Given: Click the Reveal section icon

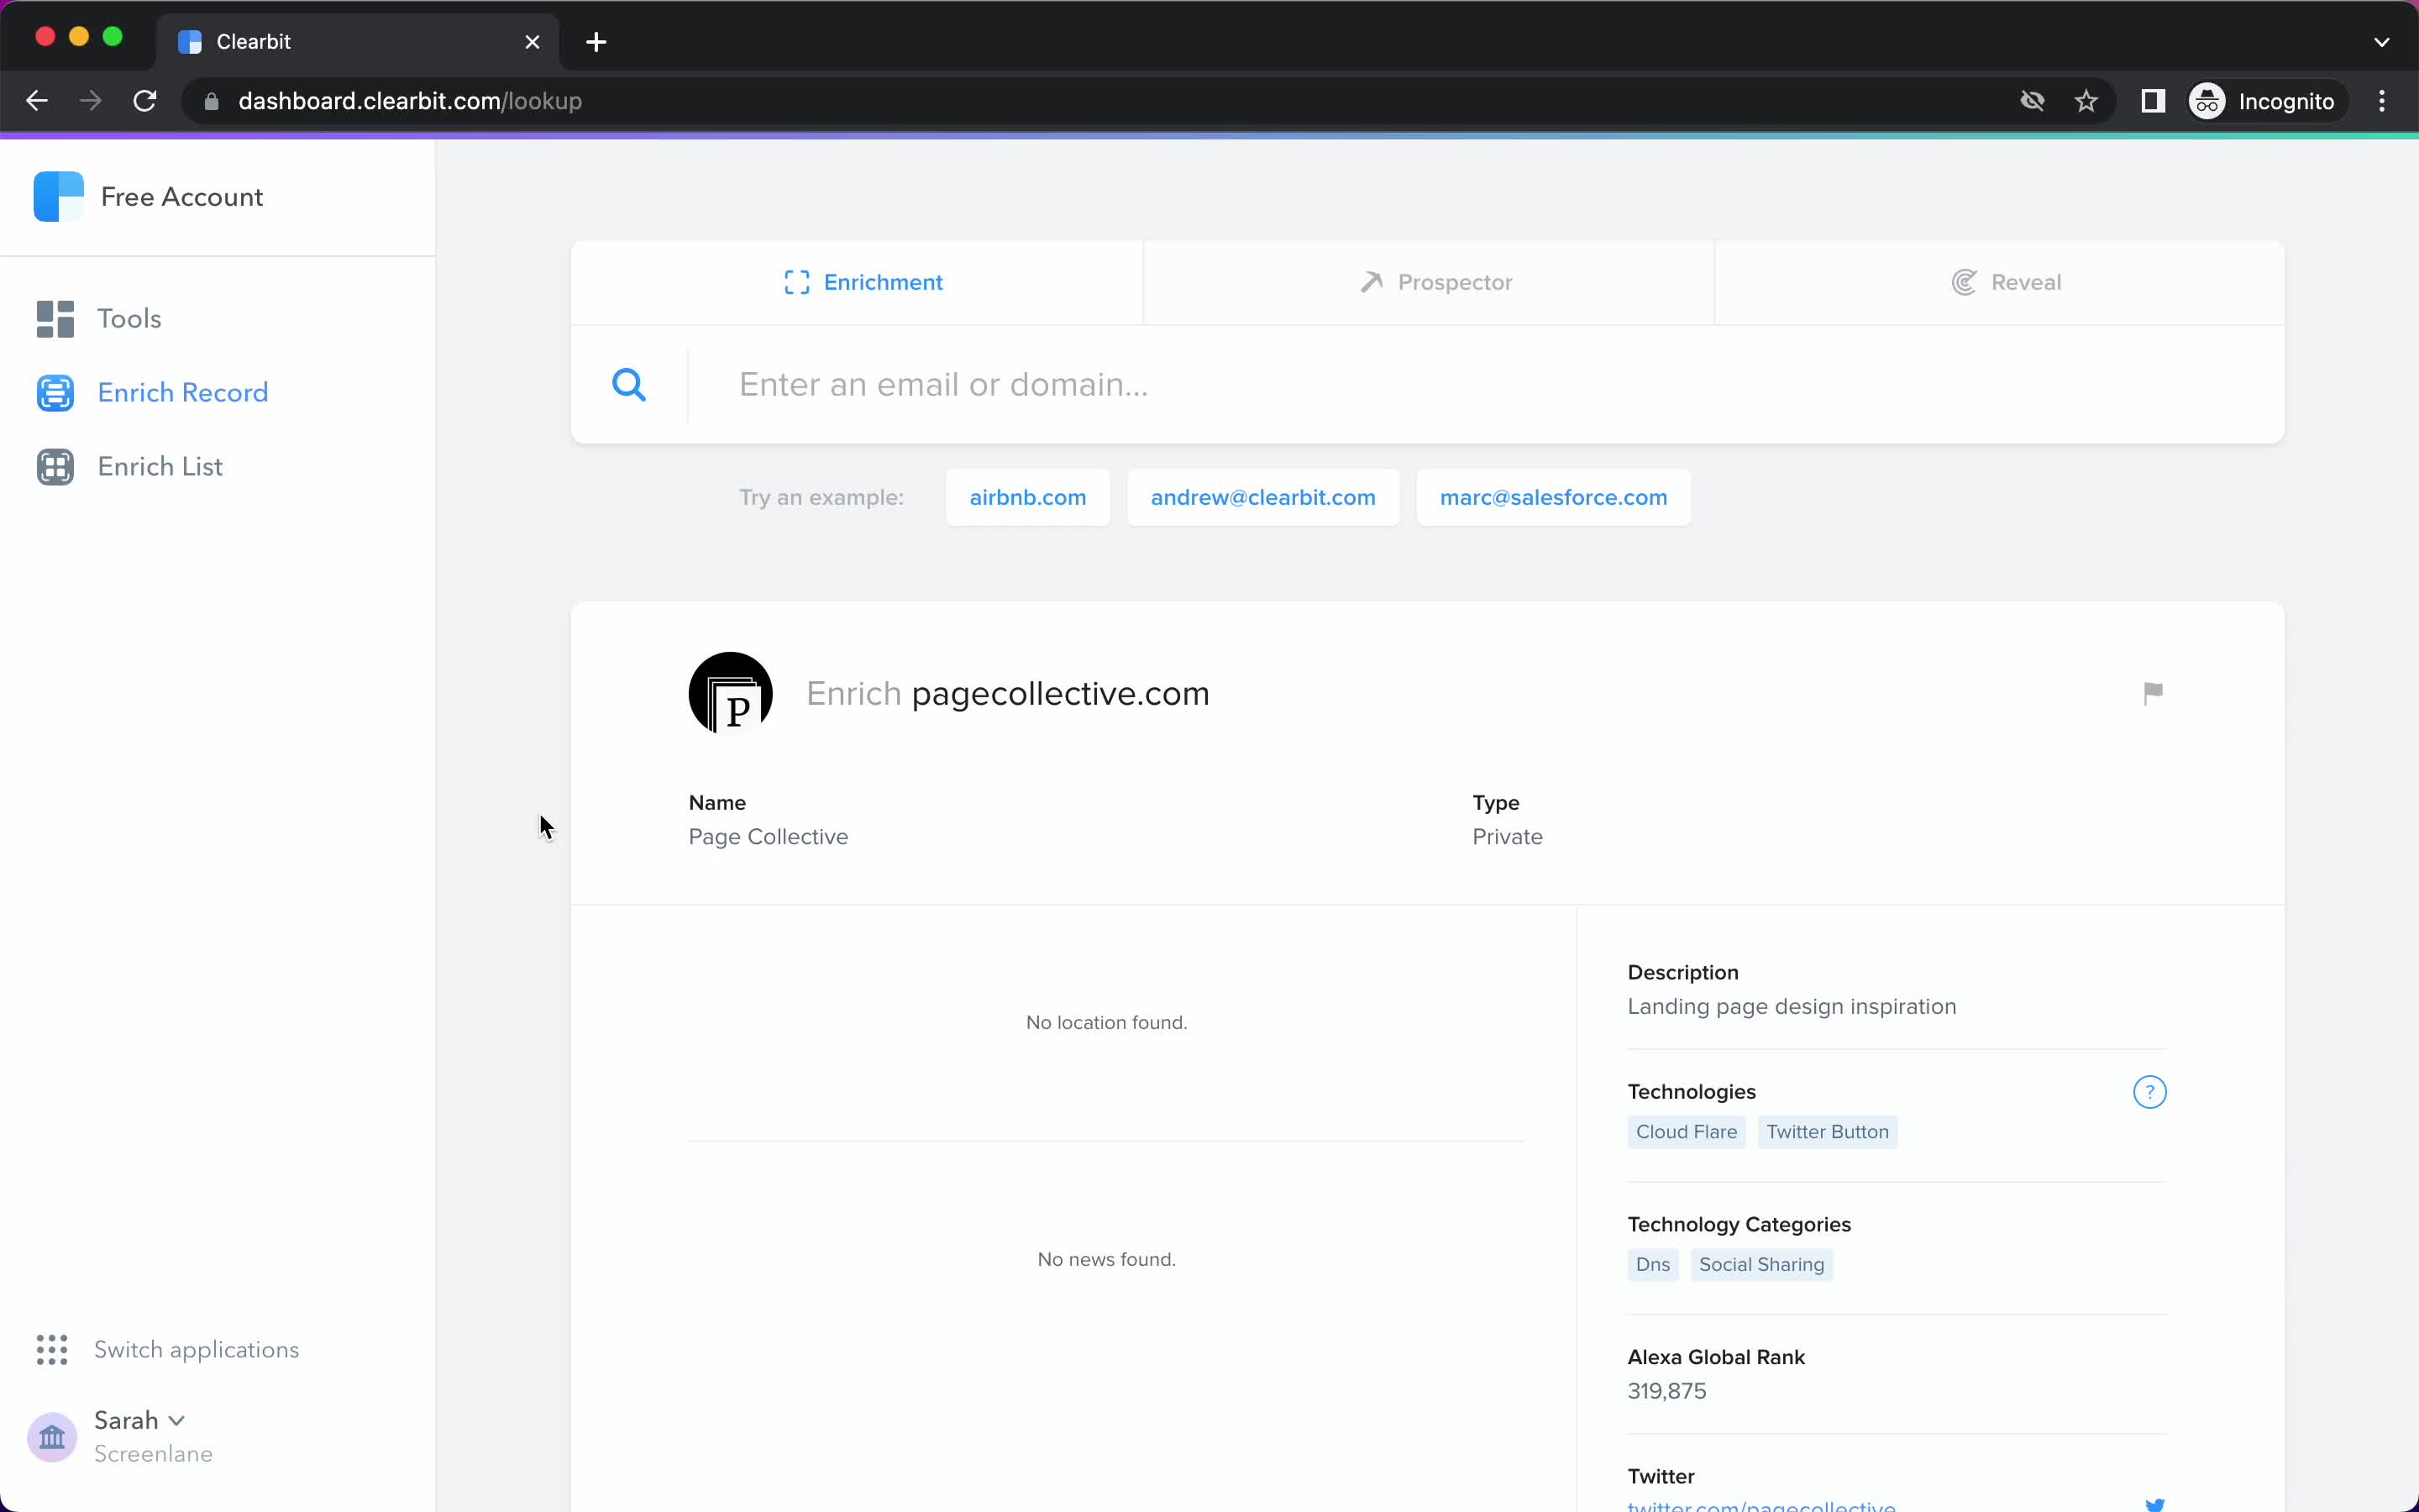Looking at the screenshot, I should (1965, 281).
